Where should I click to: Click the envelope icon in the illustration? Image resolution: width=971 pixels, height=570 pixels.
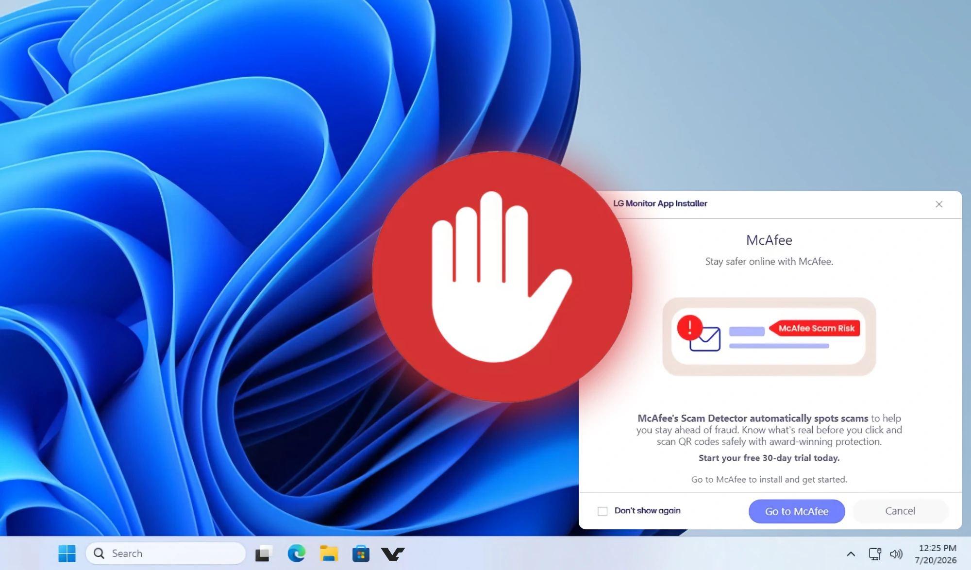click(706, 339)
